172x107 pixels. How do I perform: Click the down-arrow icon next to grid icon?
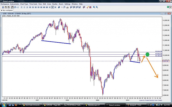(x=62, y=7)
